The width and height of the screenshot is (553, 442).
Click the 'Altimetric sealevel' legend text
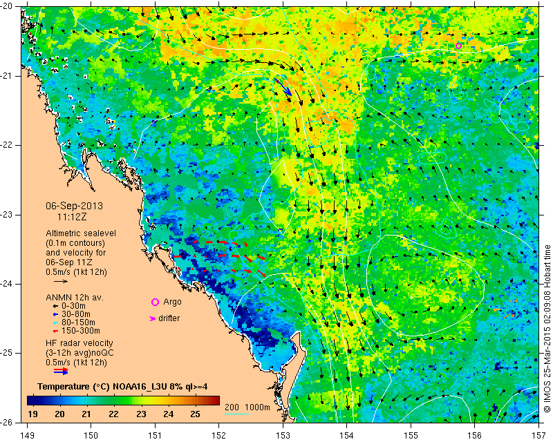(81, 233)
